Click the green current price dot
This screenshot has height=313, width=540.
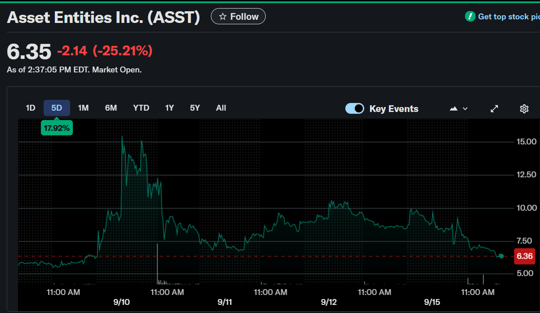pos(501,256)
